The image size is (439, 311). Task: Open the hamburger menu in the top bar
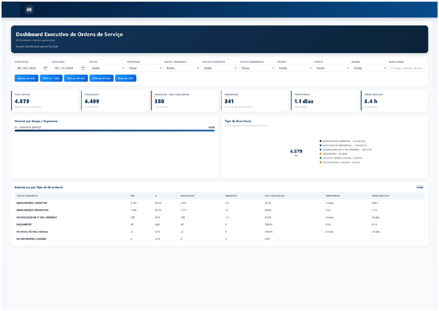tap(29, 9)
